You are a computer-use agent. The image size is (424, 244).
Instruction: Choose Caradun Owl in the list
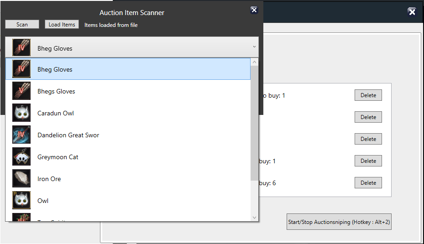128,113
